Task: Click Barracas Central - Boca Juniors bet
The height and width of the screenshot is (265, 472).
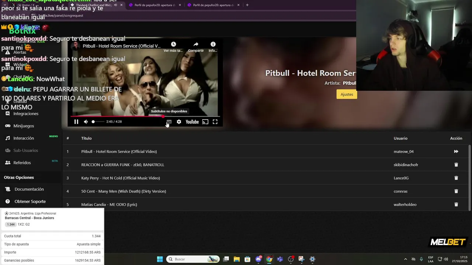Action: pyautogui.click(x=29, y=218)
